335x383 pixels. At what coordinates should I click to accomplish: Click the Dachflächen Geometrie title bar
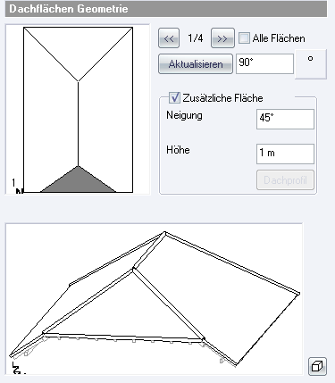[166, 9]
